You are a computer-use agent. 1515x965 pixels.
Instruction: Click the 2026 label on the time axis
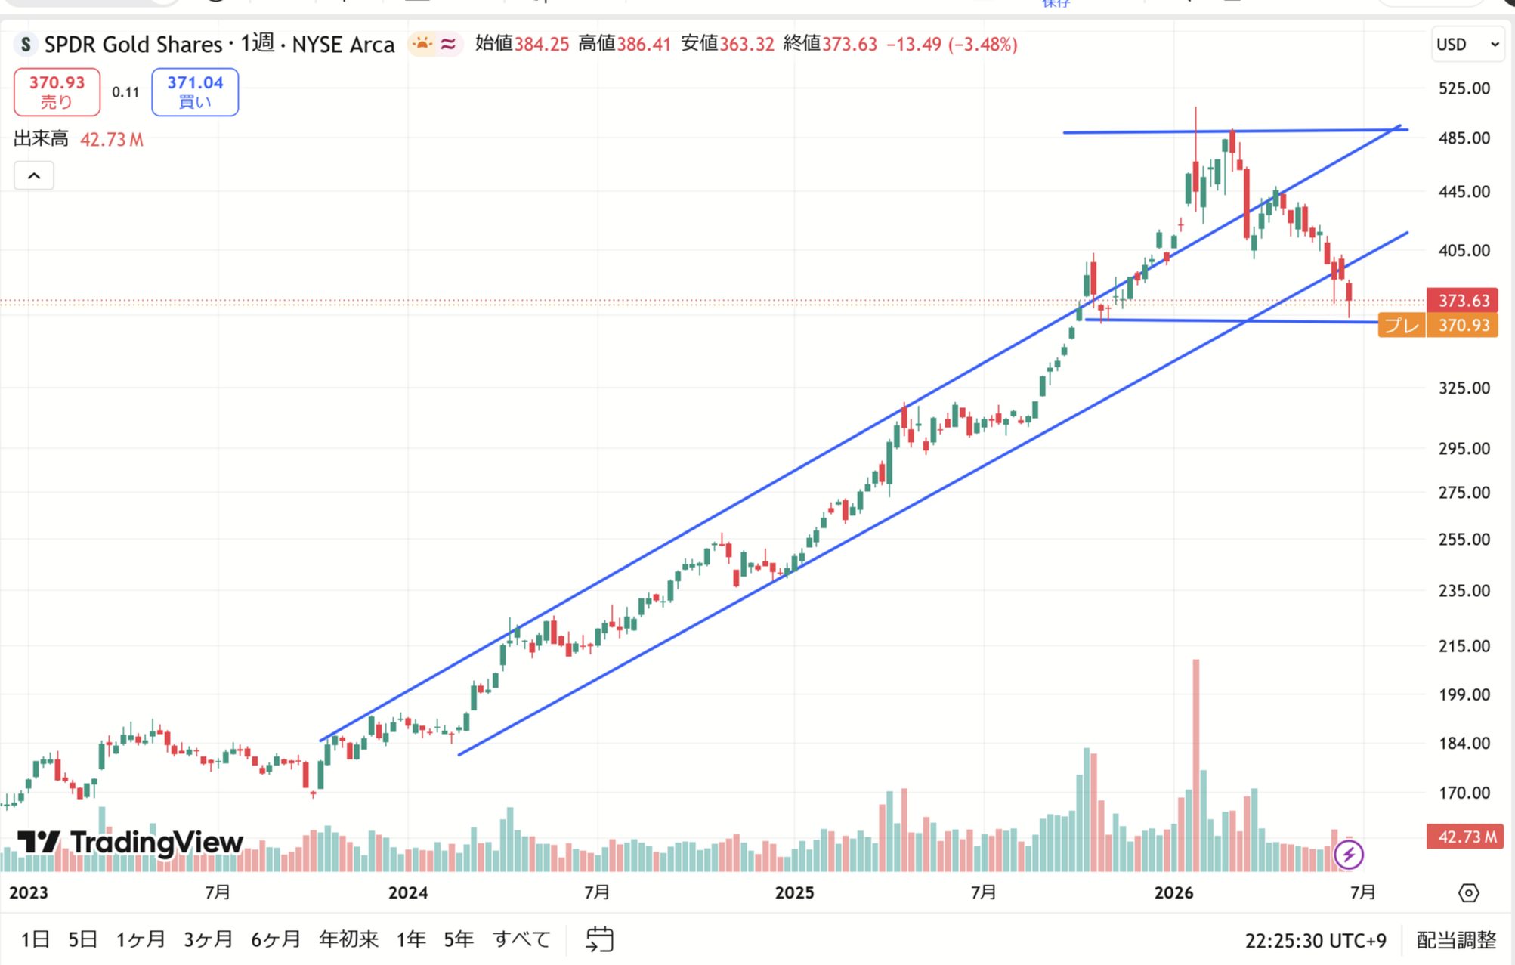[x=1173, y=893]
